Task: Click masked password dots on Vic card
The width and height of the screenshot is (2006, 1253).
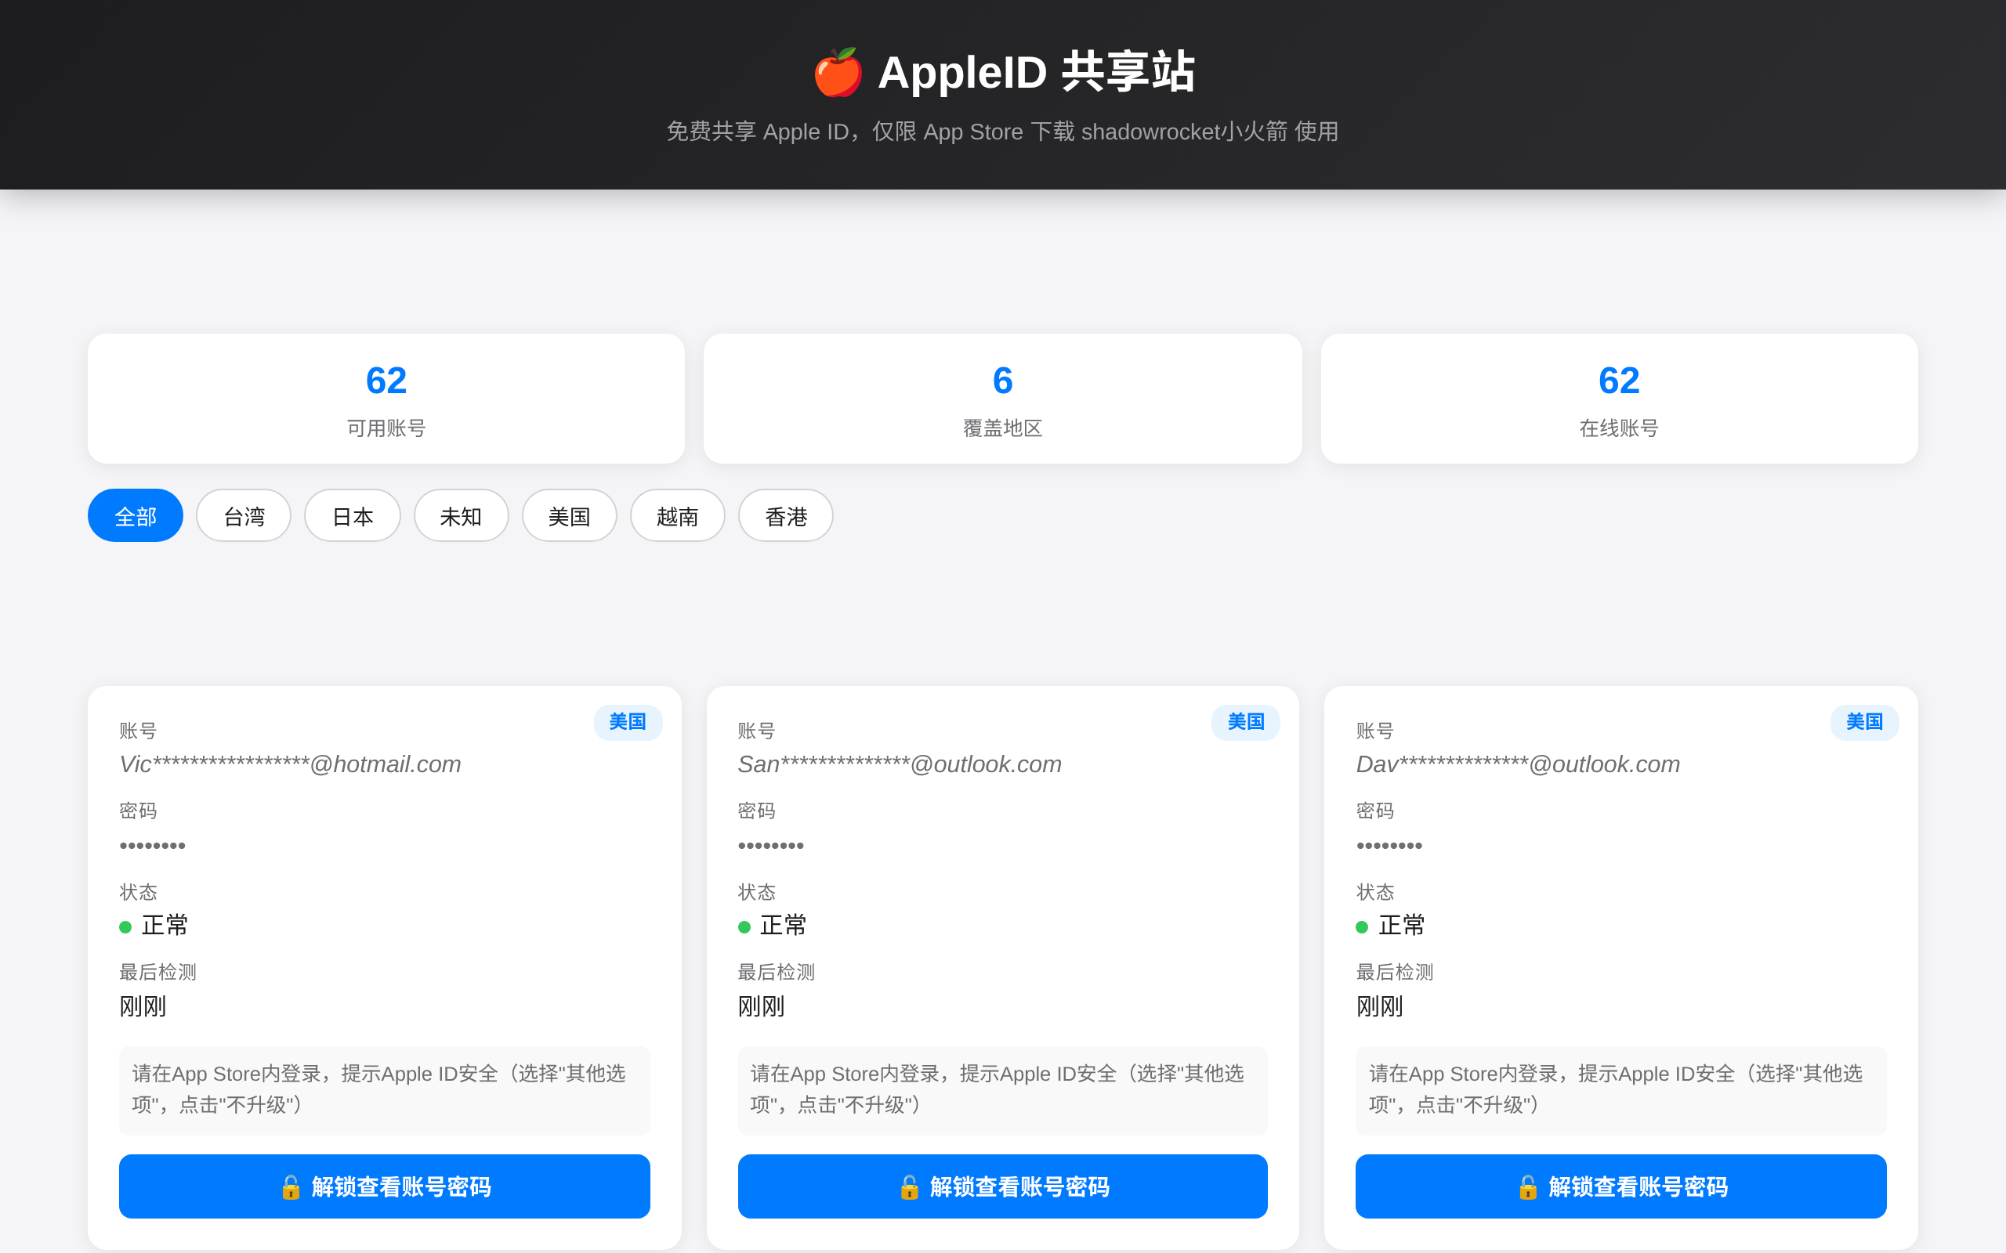Action: pyautogui.click(x=153, y=845)
